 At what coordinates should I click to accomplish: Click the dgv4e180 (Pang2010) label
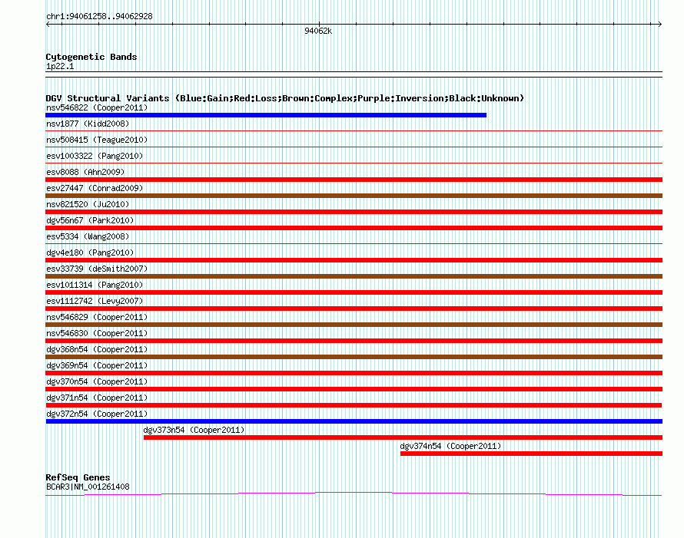(x=90, y=252)
